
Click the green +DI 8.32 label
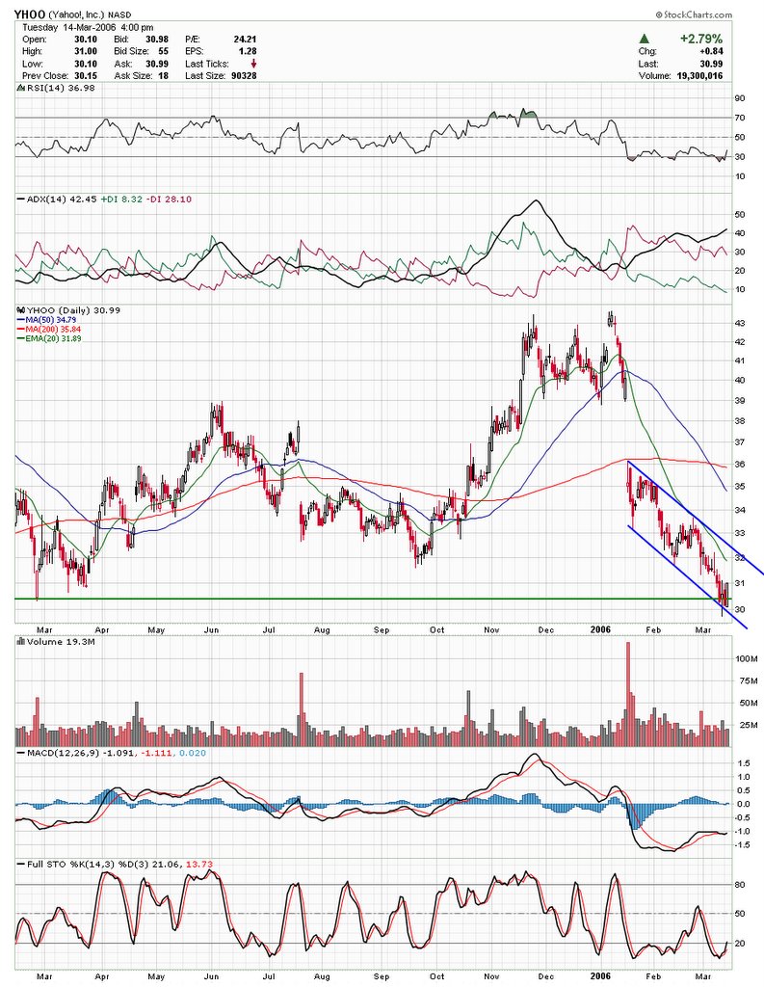121,200
